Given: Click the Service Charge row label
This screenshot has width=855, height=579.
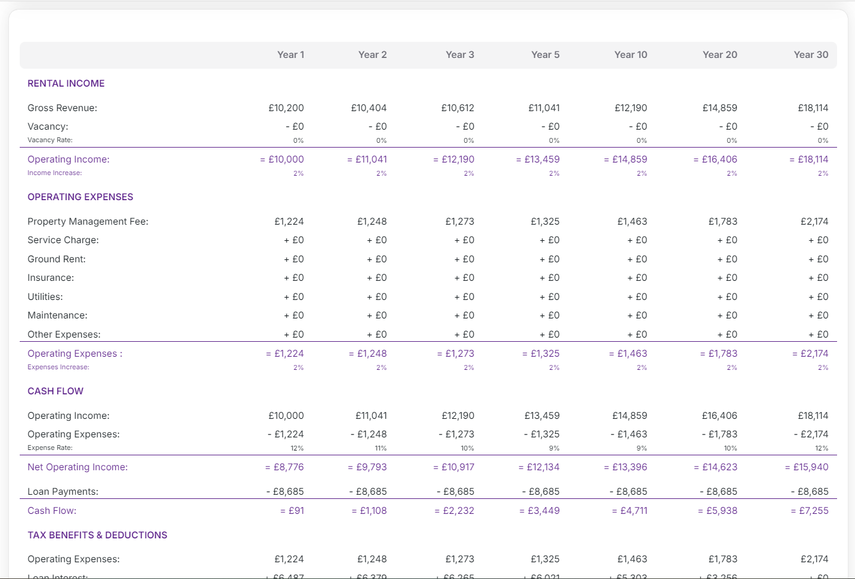Looking at the screenshot, I should (63, 240).
